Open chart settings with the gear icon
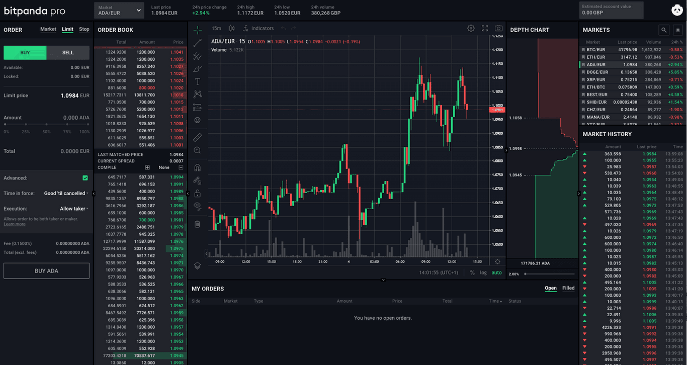 coord(471,29)
